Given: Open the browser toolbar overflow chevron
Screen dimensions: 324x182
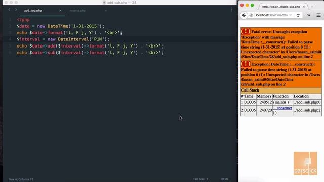Looking at the screenshot, I should pos(308,15).
